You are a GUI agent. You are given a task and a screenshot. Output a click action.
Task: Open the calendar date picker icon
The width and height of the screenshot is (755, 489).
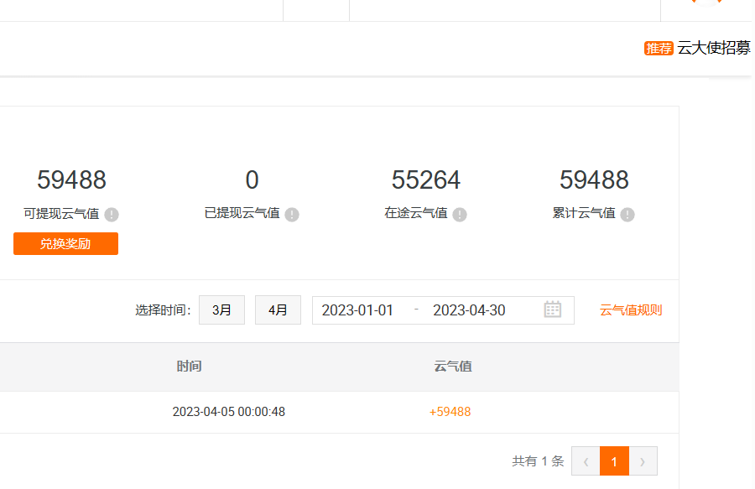(x=552, y=310)
